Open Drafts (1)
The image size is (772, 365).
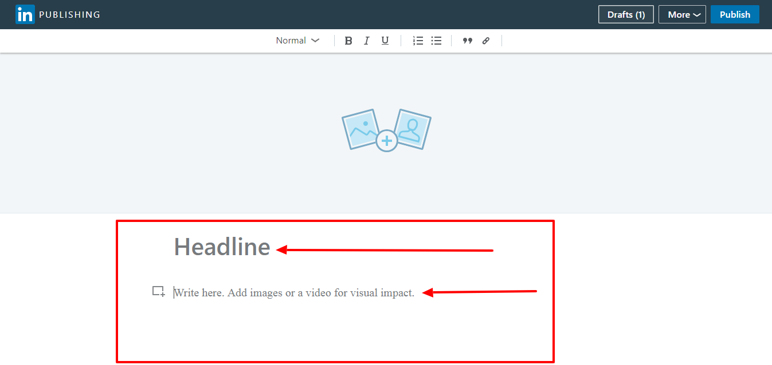click(x=626, y=15)
